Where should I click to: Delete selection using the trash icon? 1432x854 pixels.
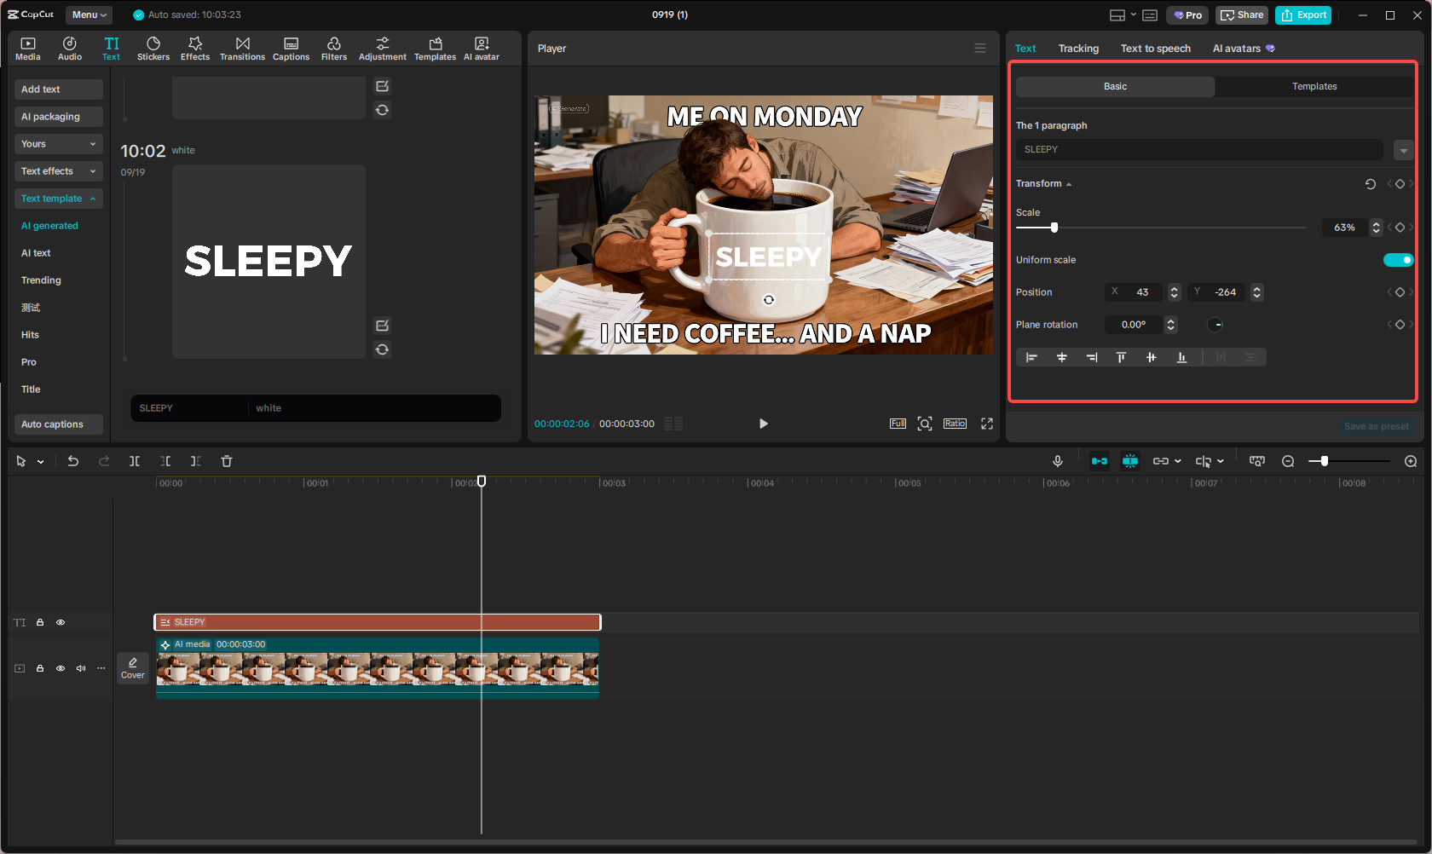coord(226,460)
